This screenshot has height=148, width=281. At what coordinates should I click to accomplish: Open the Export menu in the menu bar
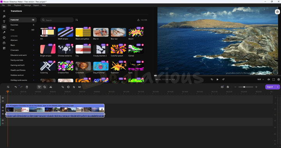(36, 5)
